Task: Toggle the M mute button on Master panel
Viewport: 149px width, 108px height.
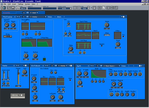Action: pyautogui.click(x=17, y=66)
